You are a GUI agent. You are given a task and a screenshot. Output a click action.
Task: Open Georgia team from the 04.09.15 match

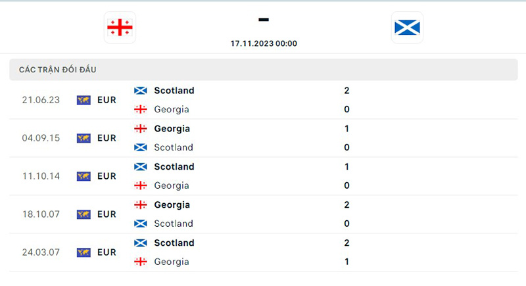tap(172, 129)
